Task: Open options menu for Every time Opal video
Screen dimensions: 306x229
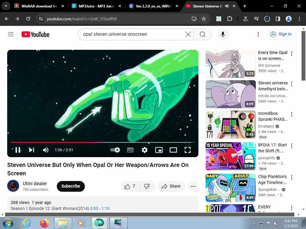Action: (x=292, y=53)
